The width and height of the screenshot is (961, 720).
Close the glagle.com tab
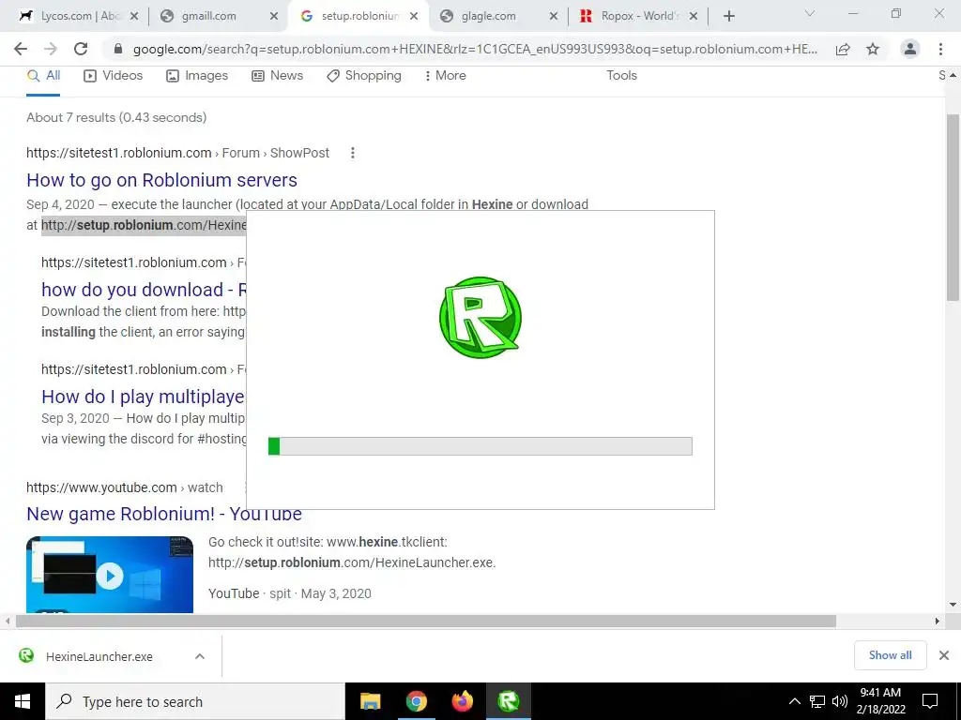coord(554,16)
